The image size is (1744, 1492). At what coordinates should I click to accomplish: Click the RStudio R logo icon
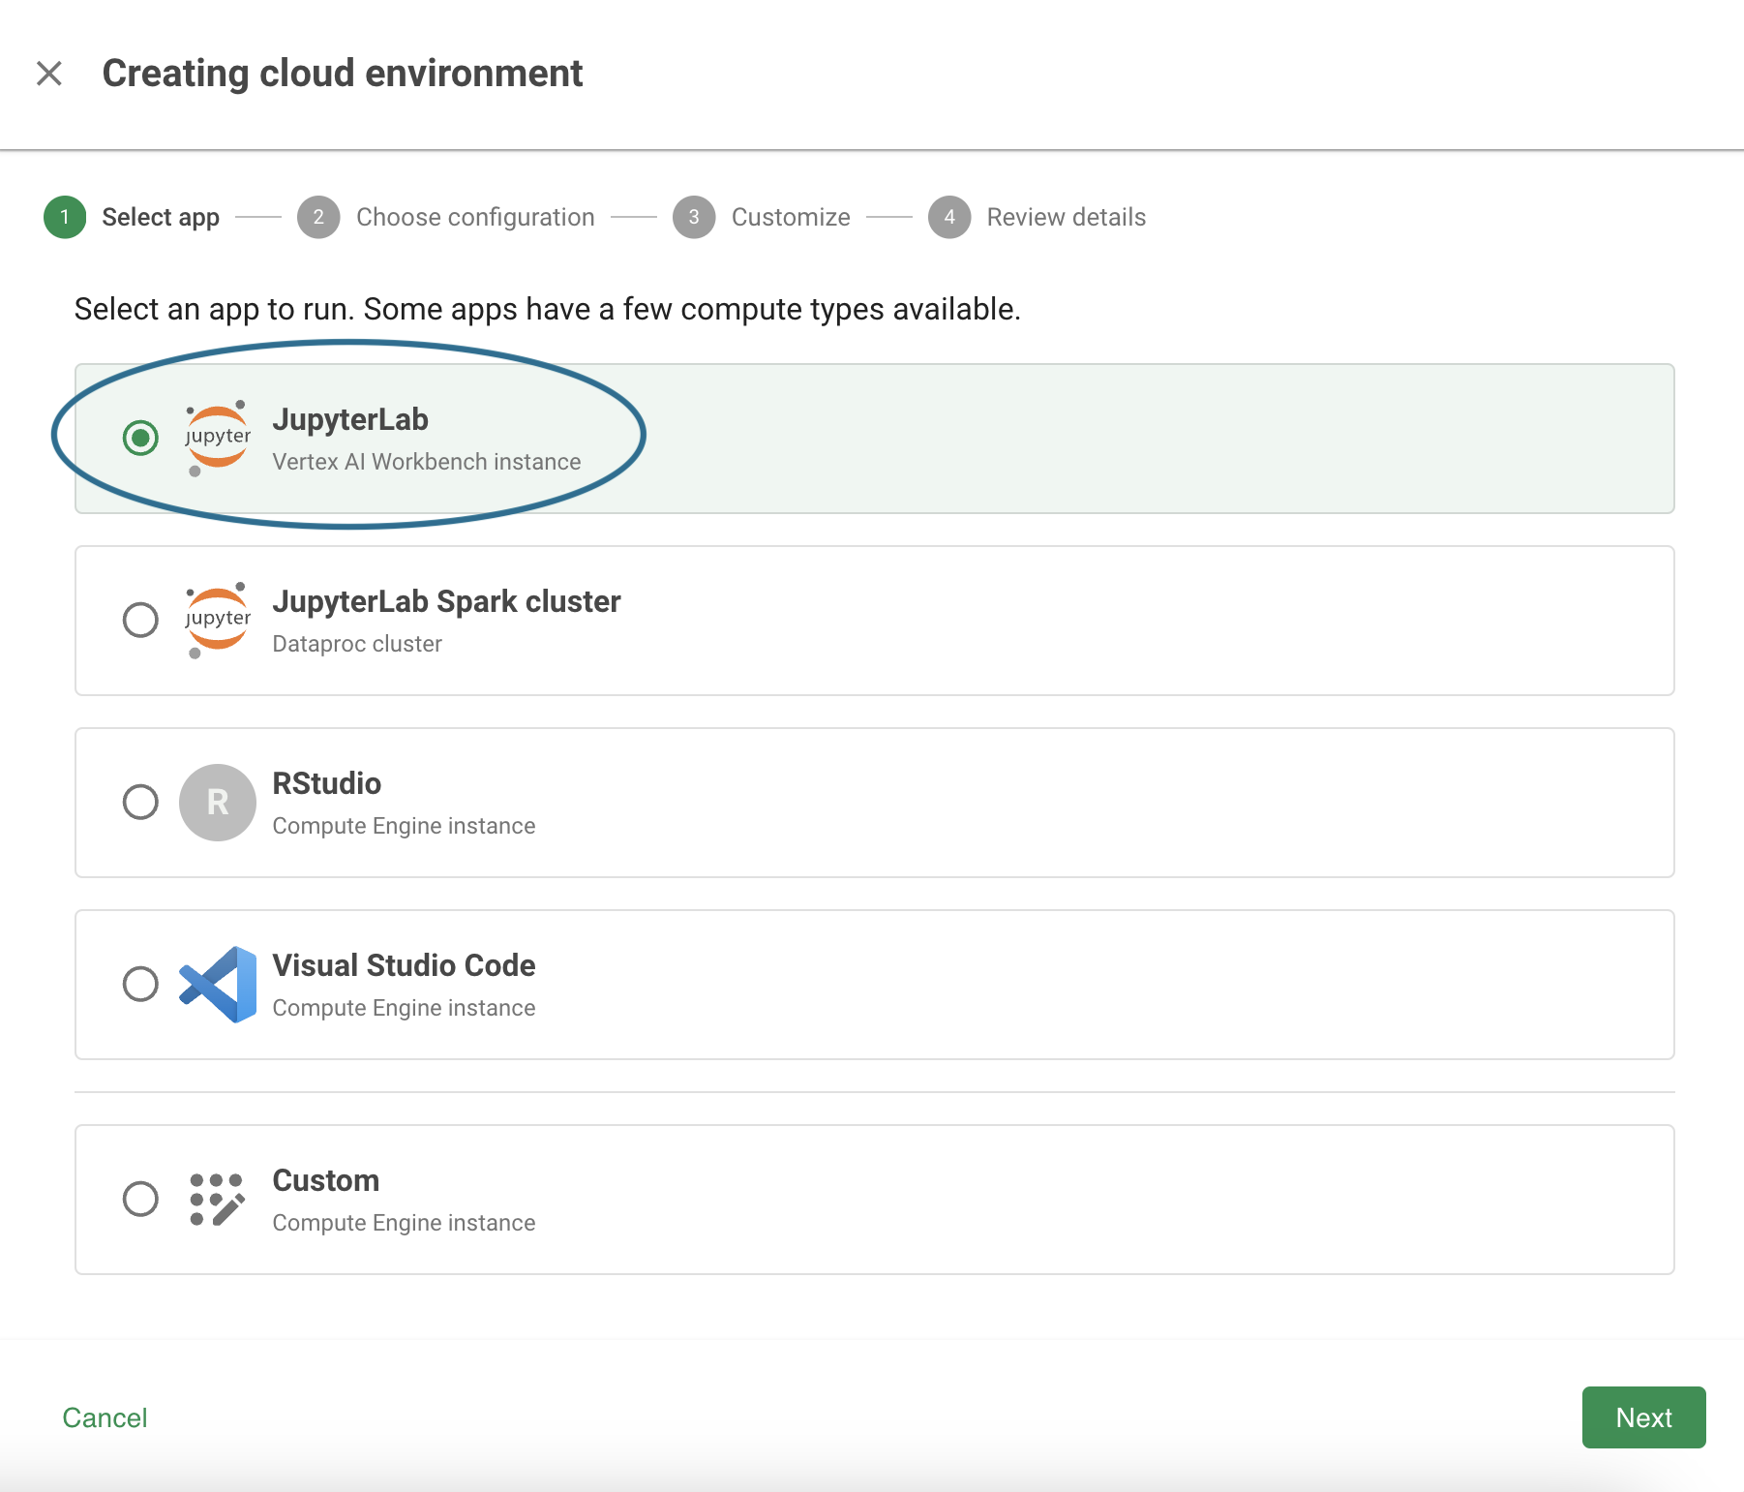click(218, 803)
